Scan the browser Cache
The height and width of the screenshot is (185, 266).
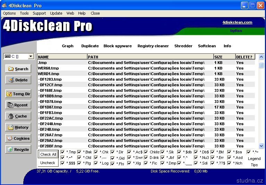18,116
